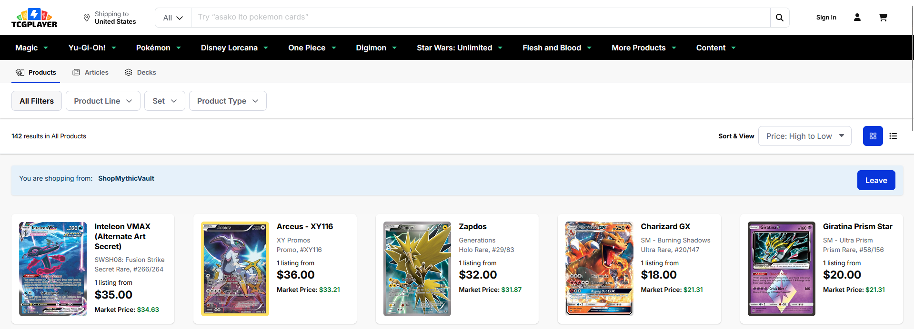The height and width of the screenshot is (329, 914).
Task: Open the Price: High to Low sort dropdown
Action: [804, 136]
